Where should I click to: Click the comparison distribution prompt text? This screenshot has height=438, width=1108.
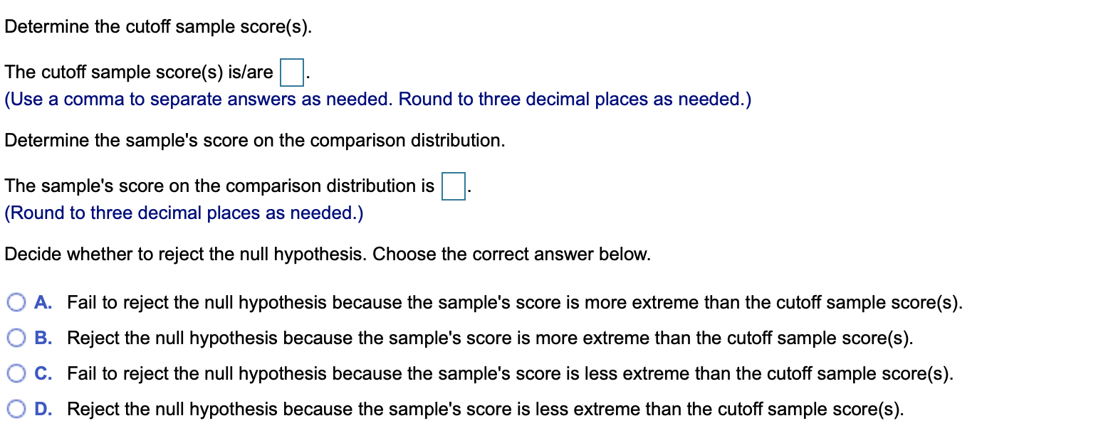[253, 140]
